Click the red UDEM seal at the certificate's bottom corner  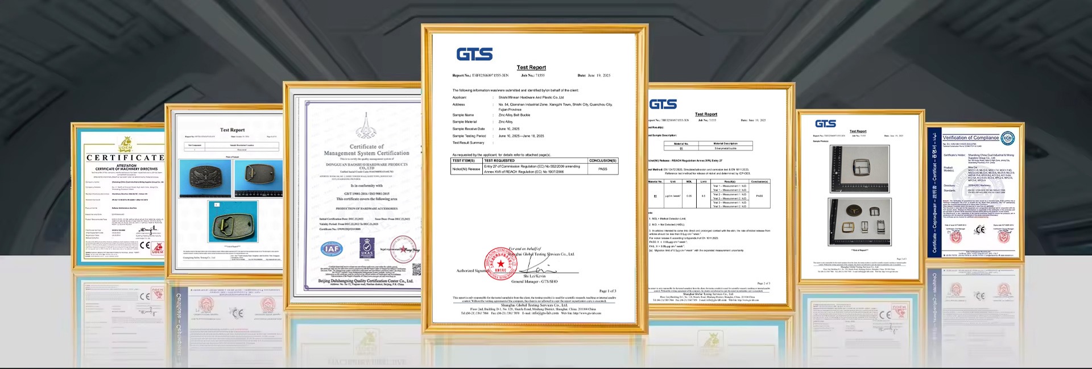click(158, 248)
